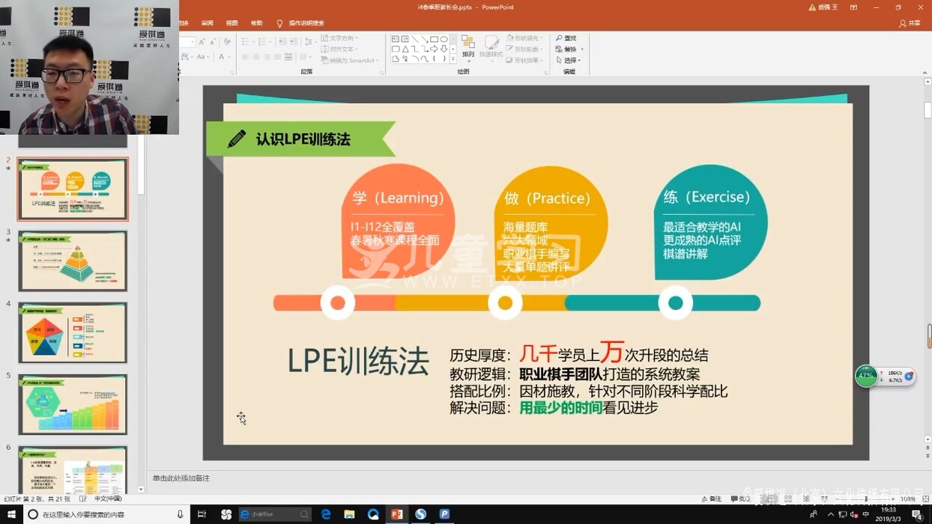
Task: Click the Replace (替换) button
Action: [x=566, y=49]
